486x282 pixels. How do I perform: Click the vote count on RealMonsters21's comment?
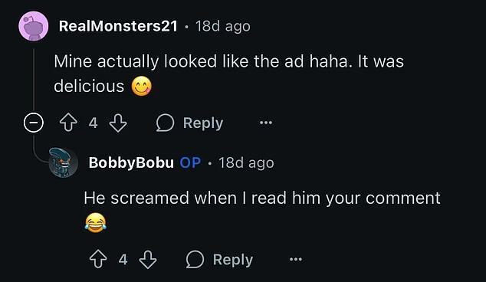tap(93, 123)
